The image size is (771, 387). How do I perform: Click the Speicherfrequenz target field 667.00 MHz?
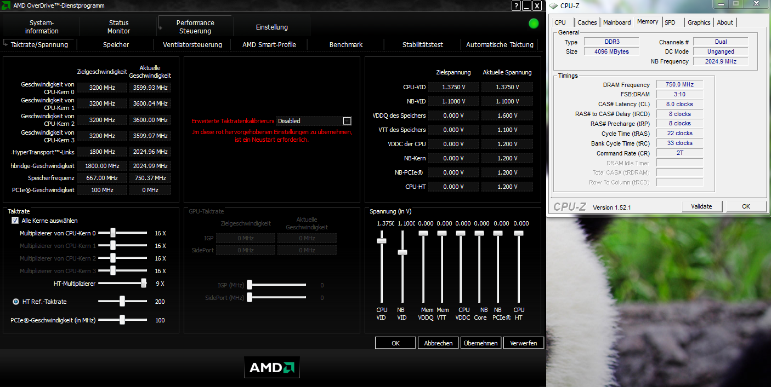[102, 178]
